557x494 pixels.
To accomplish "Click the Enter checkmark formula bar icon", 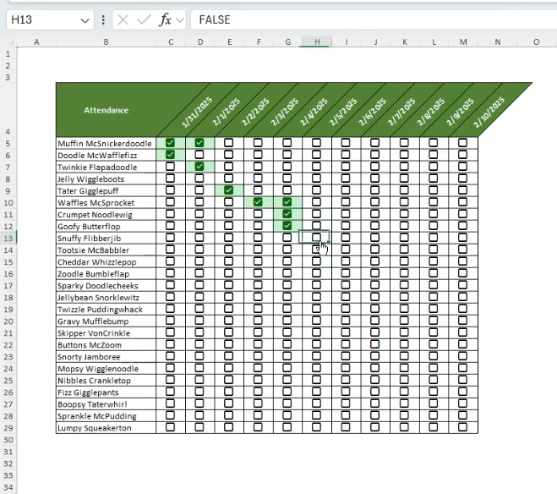I will pos(144,20).
